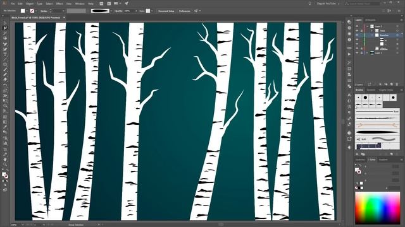This screenshot has height=227, width=405.
Task: Click Fill/Stroke swatches in Tools panel
Action: click(4, 175)
